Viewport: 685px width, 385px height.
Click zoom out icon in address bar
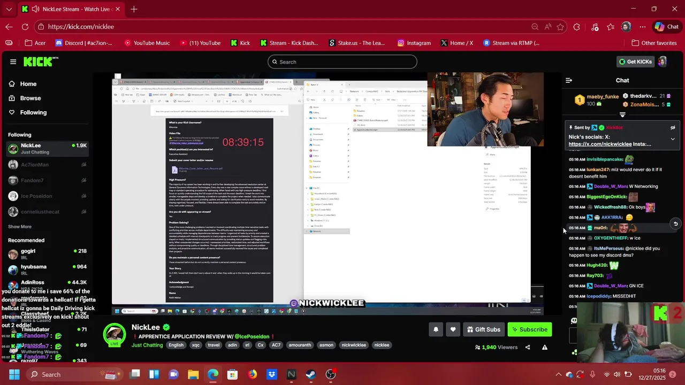pos(535,27)
